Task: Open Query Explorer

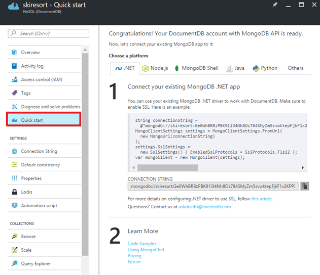Action: coord(45,263)
